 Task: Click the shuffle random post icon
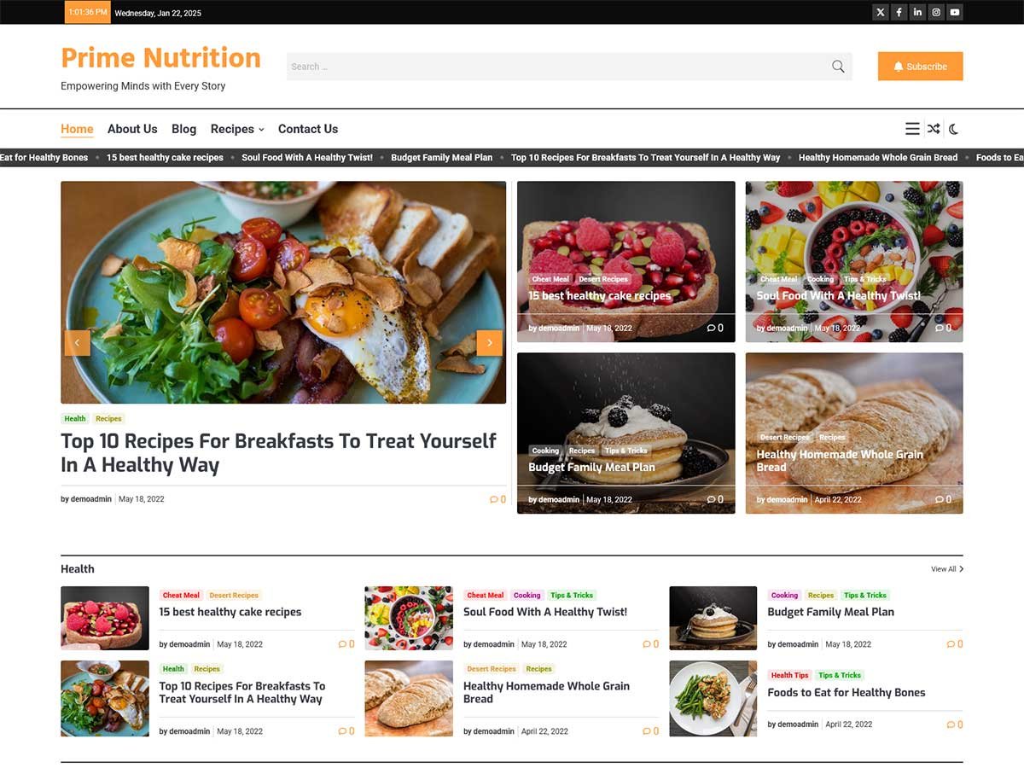[x=934, y=129]
